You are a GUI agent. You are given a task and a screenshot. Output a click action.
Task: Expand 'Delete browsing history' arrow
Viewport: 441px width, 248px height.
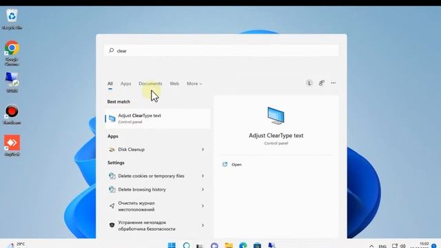203,189
